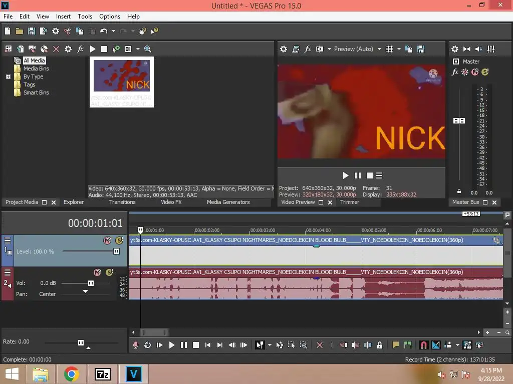This screenshot has height=384, width=513.
Task: Save the project with the floppy disk icon
Action: point(32,31)
